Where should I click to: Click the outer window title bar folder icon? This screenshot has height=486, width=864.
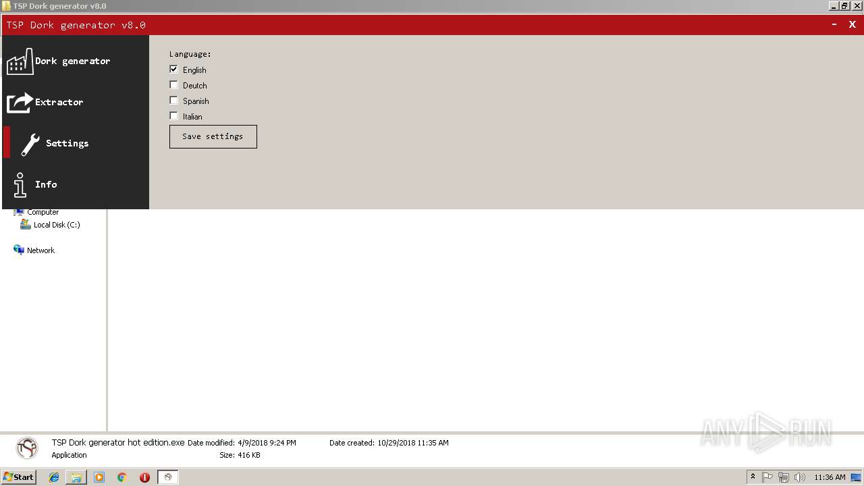pyautogui.click(x=7, y=6)
